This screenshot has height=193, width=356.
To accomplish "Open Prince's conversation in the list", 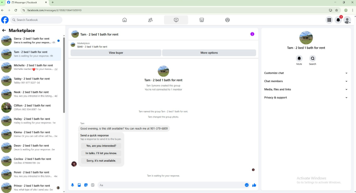I will point(31,188).
